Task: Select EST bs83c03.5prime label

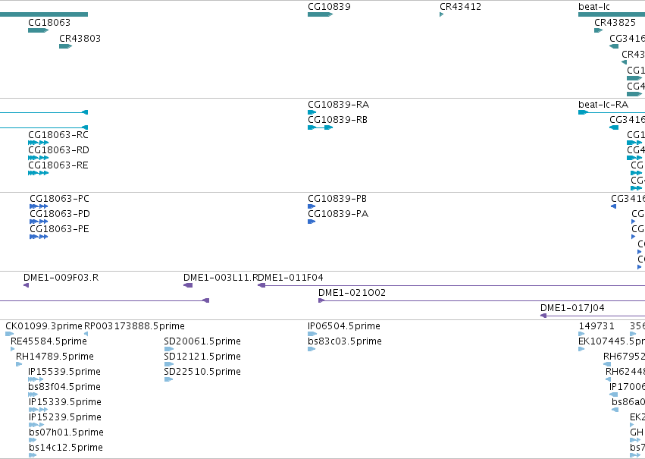Action: pyautogui.click(x=345, y=341)
